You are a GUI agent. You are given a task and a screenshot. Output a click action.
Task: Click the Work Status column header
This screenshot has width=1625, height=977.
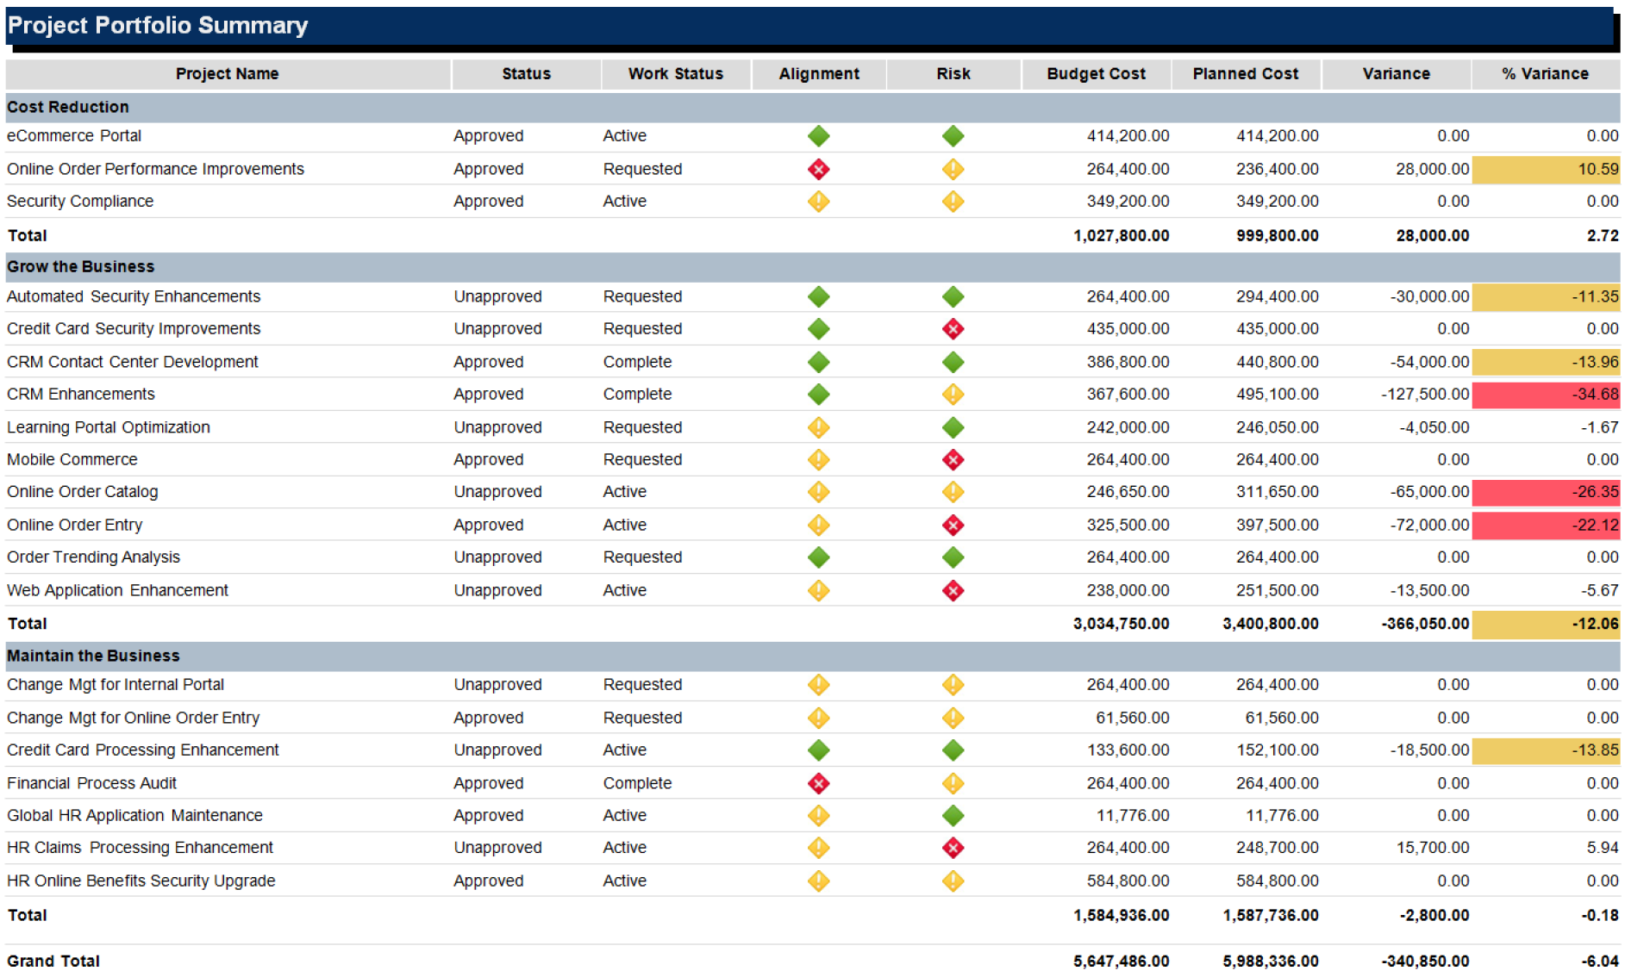point(676,74)
